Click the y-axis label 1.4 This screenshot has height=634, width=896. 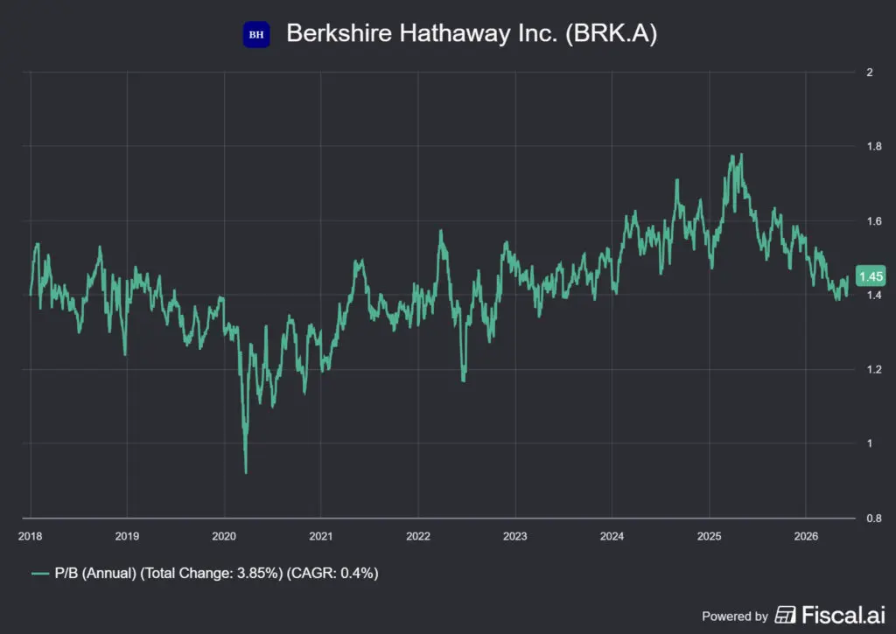coord(874,296)
